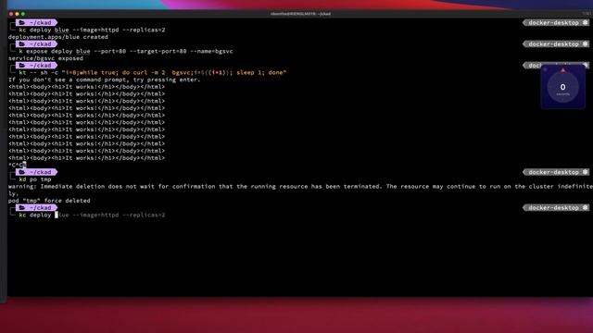This screenshot has height=333, width=593.
Task: Click the line 'If you don't see a command prompt'
Action: 105,80
